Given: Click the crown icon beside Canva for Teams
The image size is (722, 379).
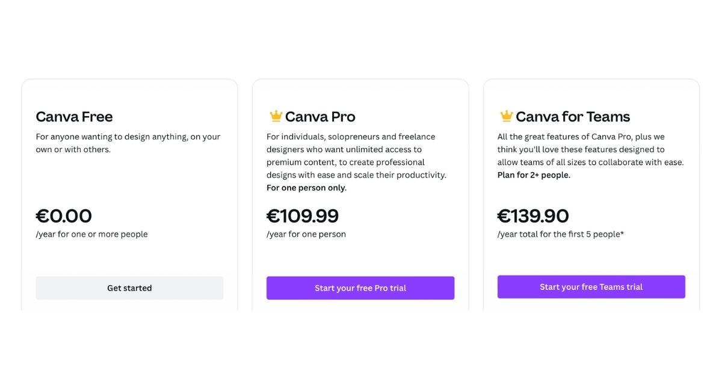Looking at the screenshot, I should (506, 116).
